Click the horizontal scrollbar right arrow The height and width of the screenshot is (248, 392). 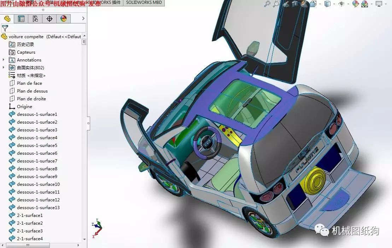click(78, 245)
